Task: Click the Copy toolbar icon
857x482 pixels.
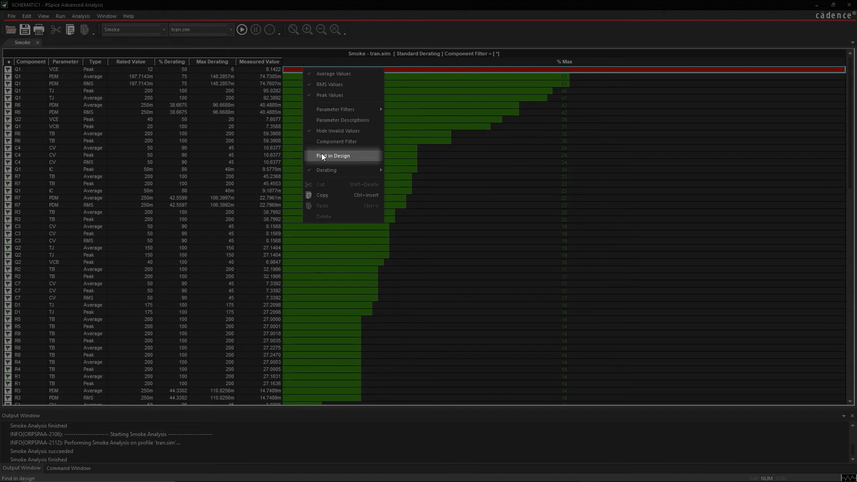Action: (70, 29)
